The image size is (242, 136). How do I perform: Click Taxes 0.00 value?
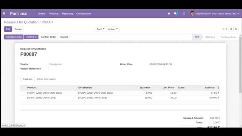coord(216,122)
